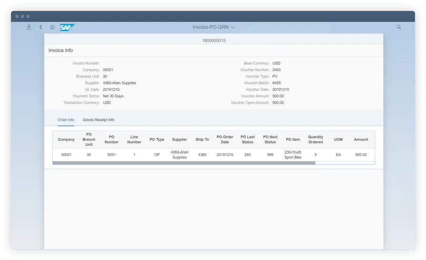The height and width of the screenshot is (260, 426).
Task: Click supplier value 4360-Allen Supplies in Invoice Info
Action: point(119,83)
